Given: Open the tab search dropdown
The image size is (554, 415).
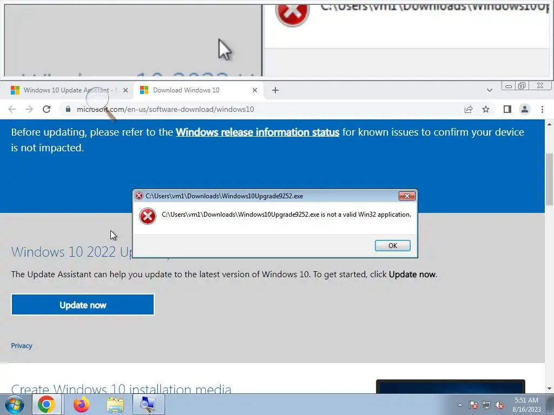Looking at the screenshot, I should click(x=489, y=90).
